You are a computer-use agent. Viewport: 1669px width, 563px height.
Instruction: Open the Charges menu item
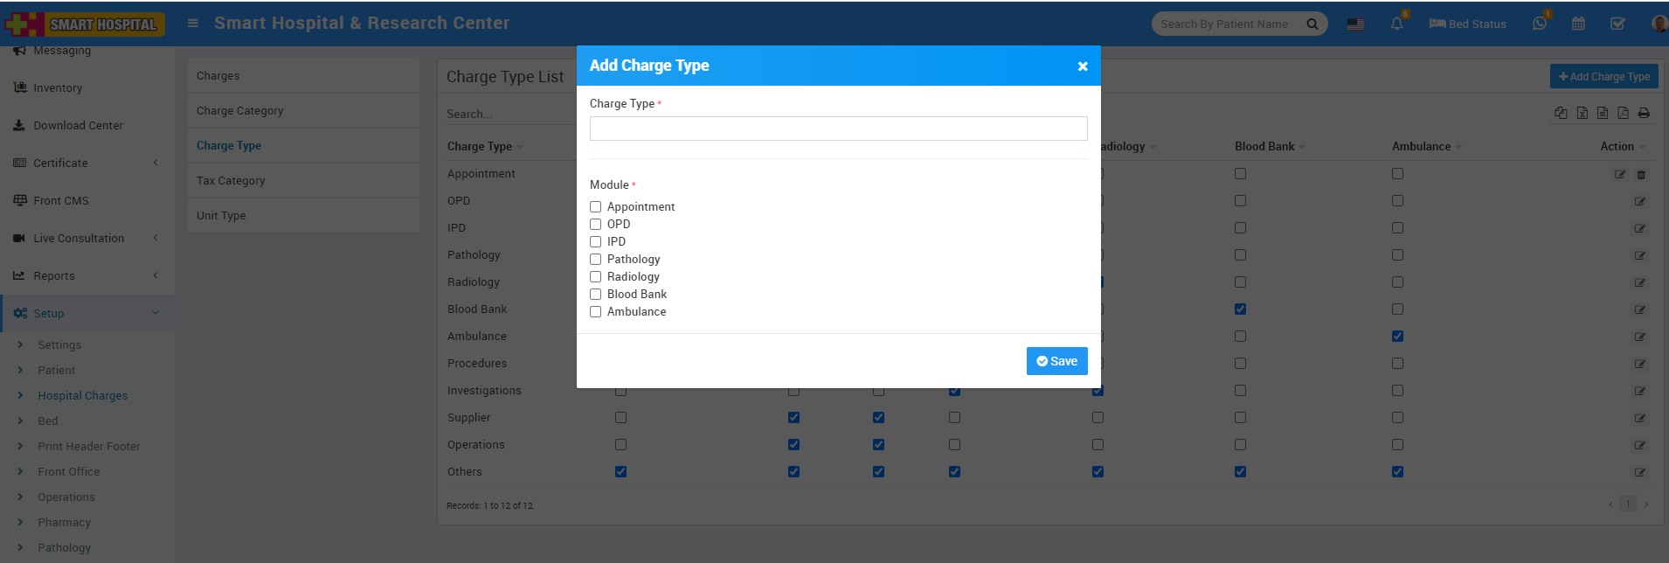coord(303,76)
